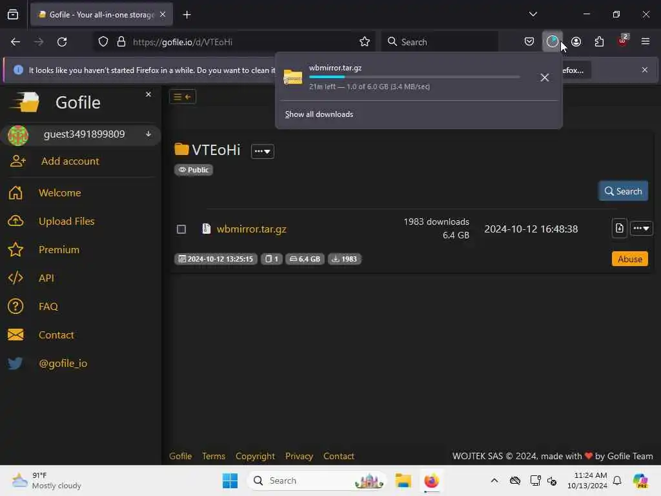Click the Premium star icon
Image resolution: width=661 pixels, height=496 pixels.
tap(15, 250)
